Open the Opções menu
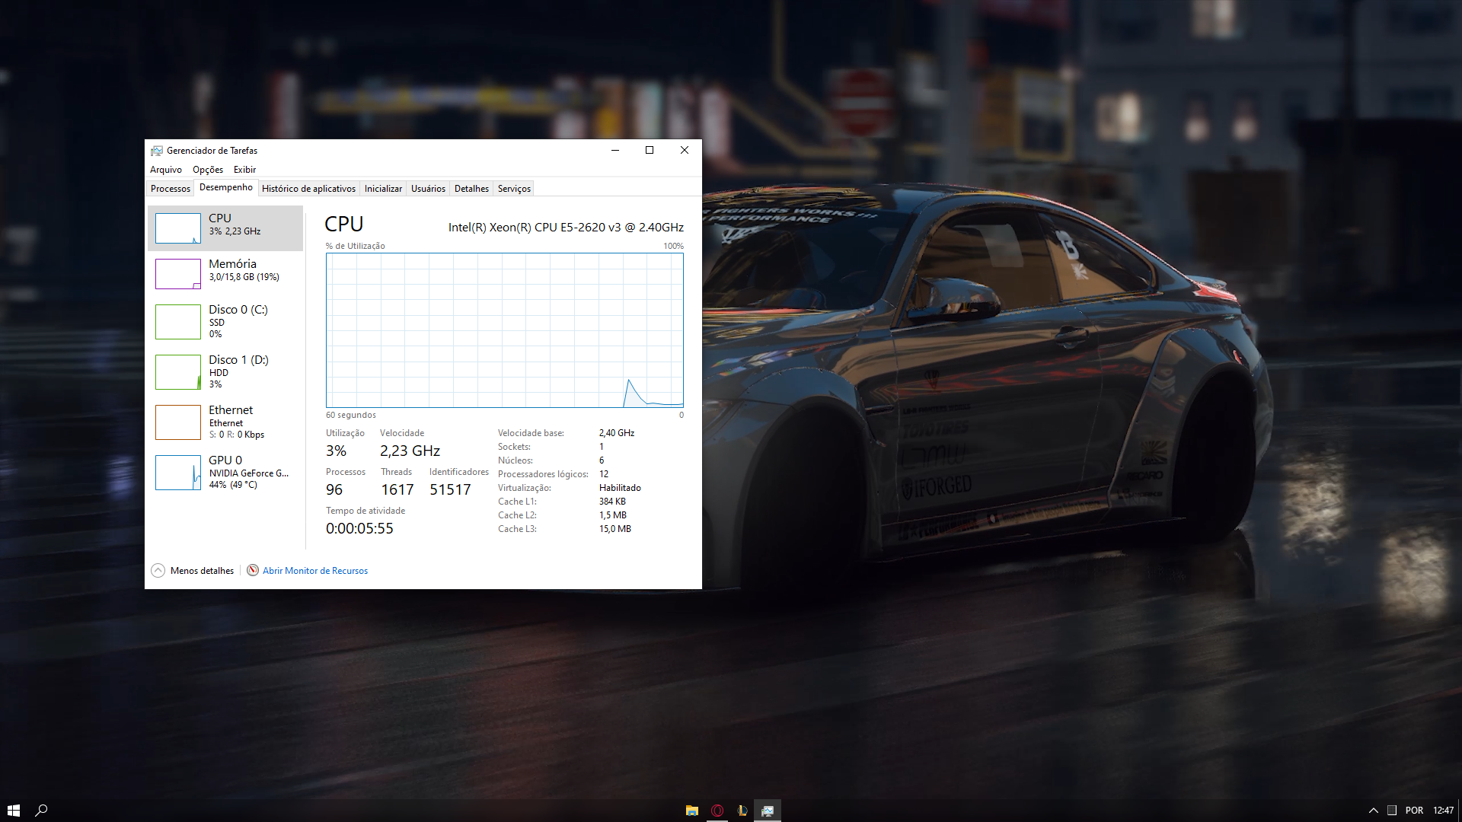Viewport: 1462px width, 822px height. (x=208, y=170)
